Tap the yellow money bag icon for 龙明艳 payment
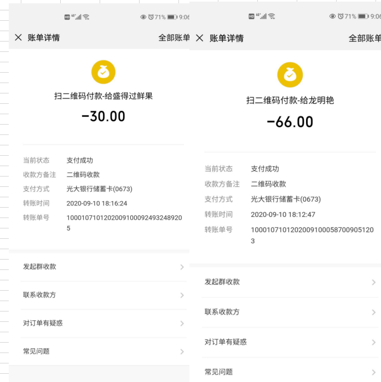This screenshot has width=381, height=382. [290, 75]
